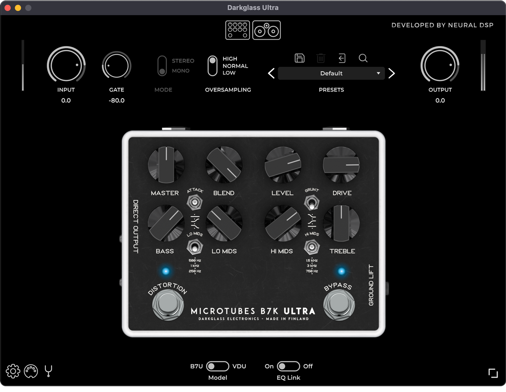Click the Bass knob on pedal

pos(166,223)
